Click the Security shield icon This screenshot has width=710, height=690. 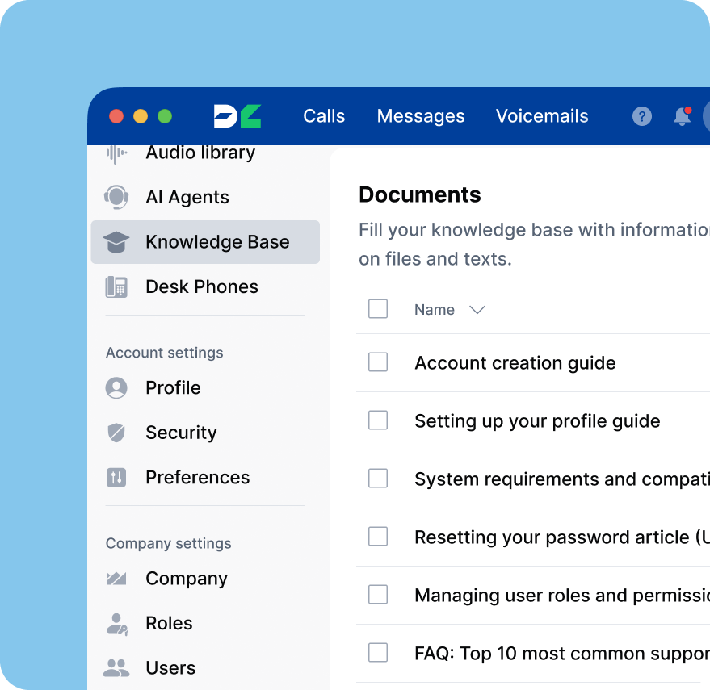[117, 433]
